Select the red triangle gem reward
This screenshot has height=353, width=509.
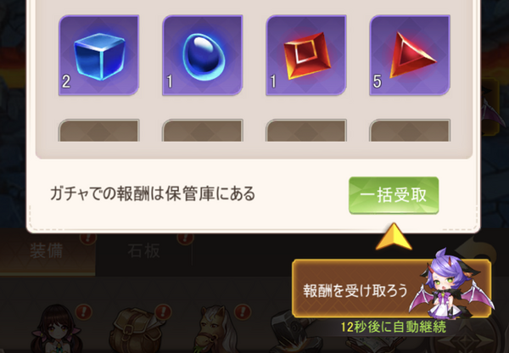pyautogui.click(x=410, y=55)
